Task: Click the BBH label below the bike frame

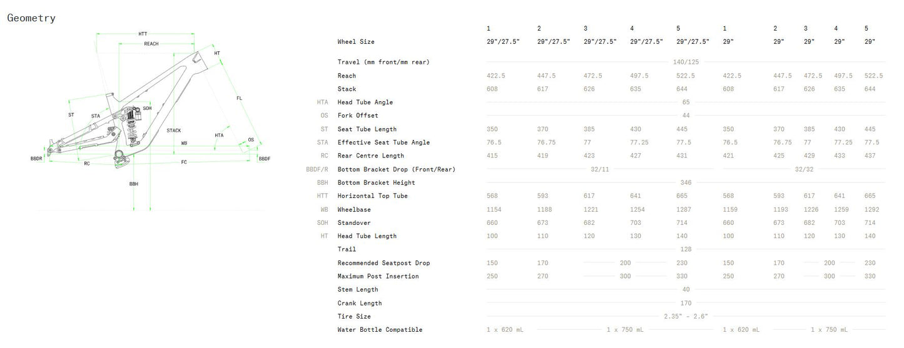Action: [133, 184]
